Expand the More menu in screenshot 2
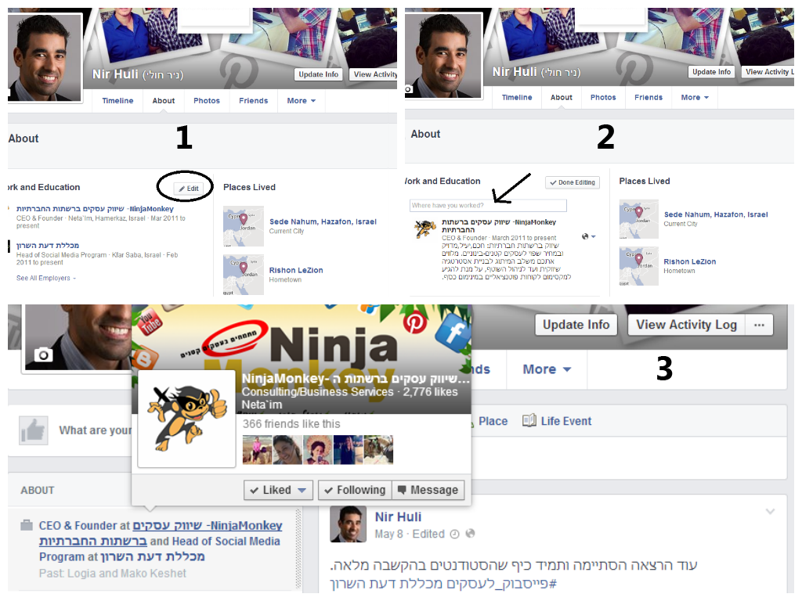Viewport: 802px width, 601px height. coord(695,97)
